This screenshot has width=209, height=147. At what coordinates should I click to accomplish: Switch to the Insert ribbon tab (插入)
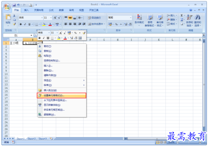(26, 10)
